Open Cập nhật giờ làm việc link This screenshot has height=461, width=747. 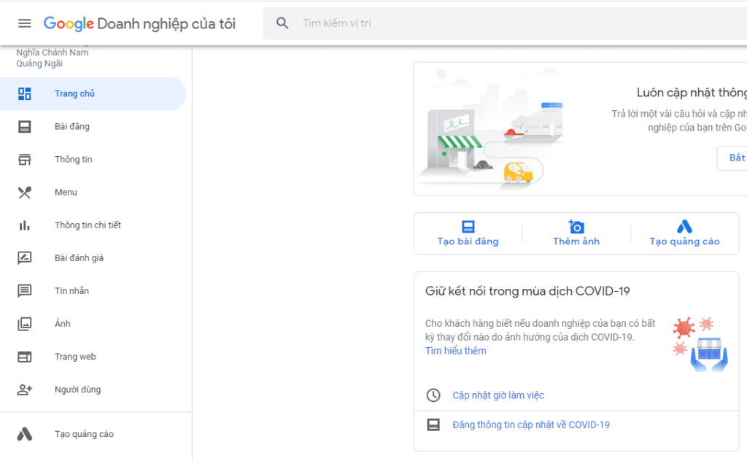click(498, 395)
